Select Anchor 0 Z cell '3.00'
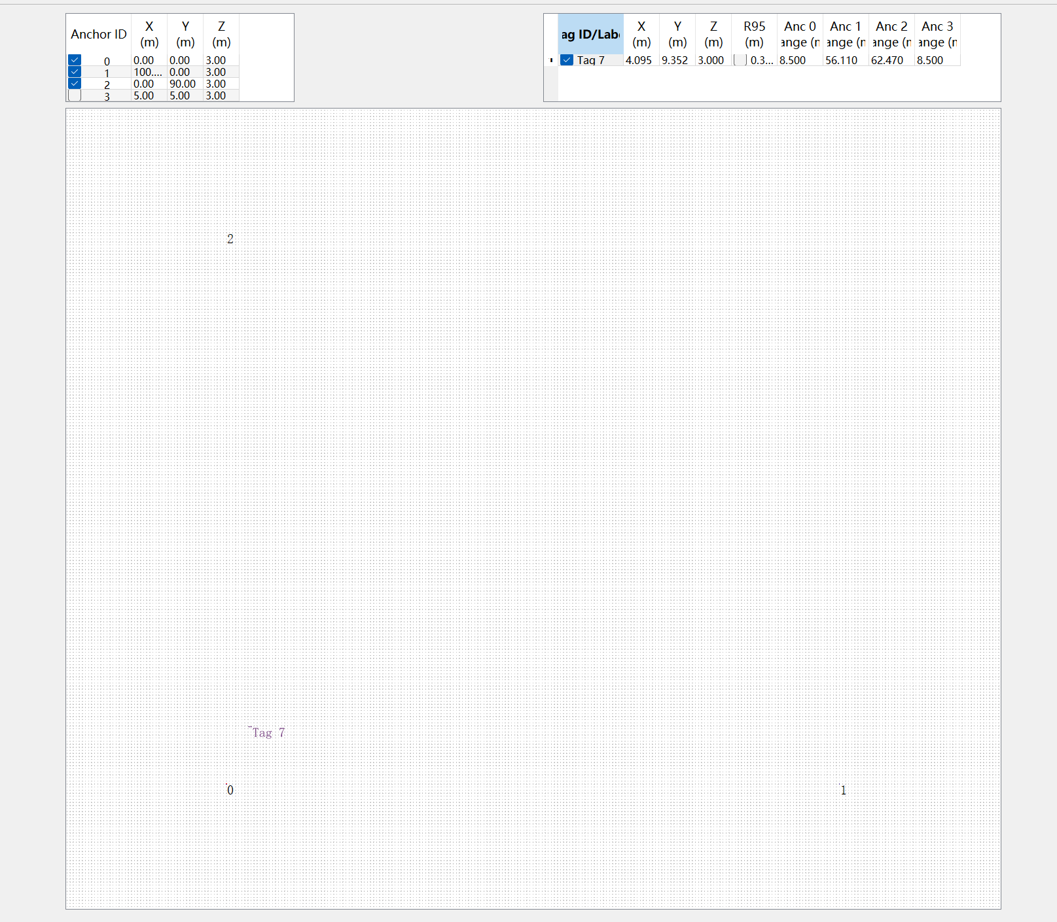 click(x=221, y=60)
